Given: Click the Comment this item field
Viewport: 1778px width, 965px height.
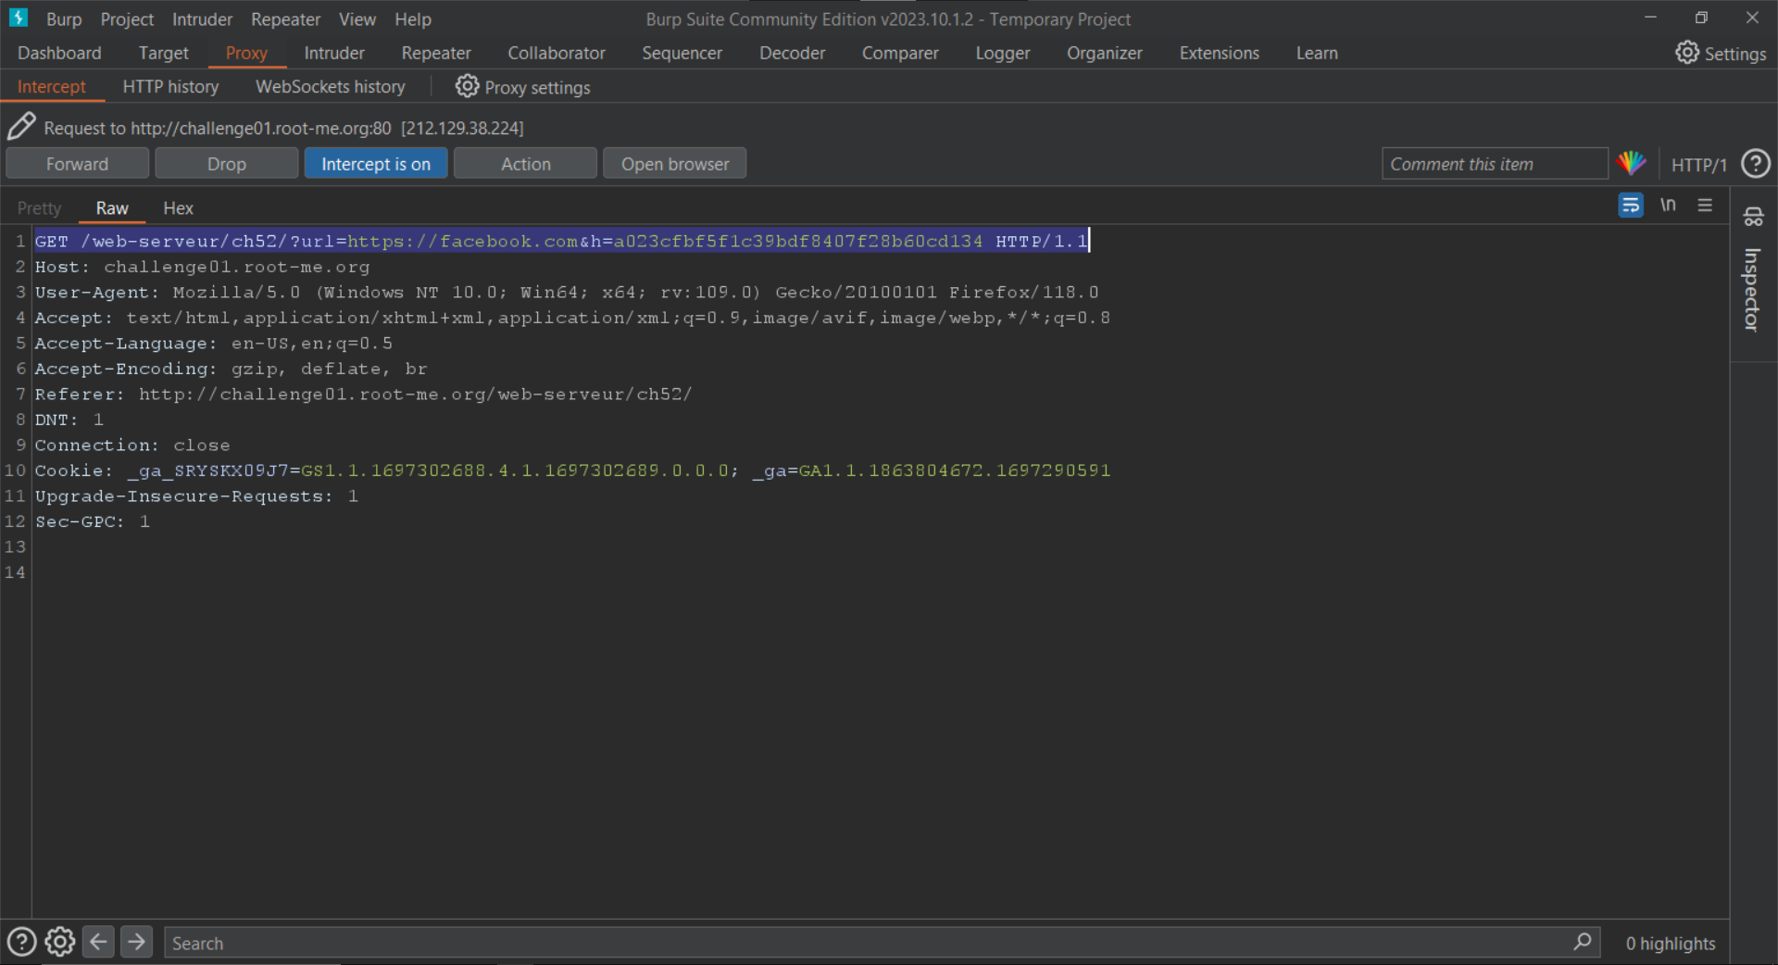Looking at the screenshot, I should (x=1495, y=164).
